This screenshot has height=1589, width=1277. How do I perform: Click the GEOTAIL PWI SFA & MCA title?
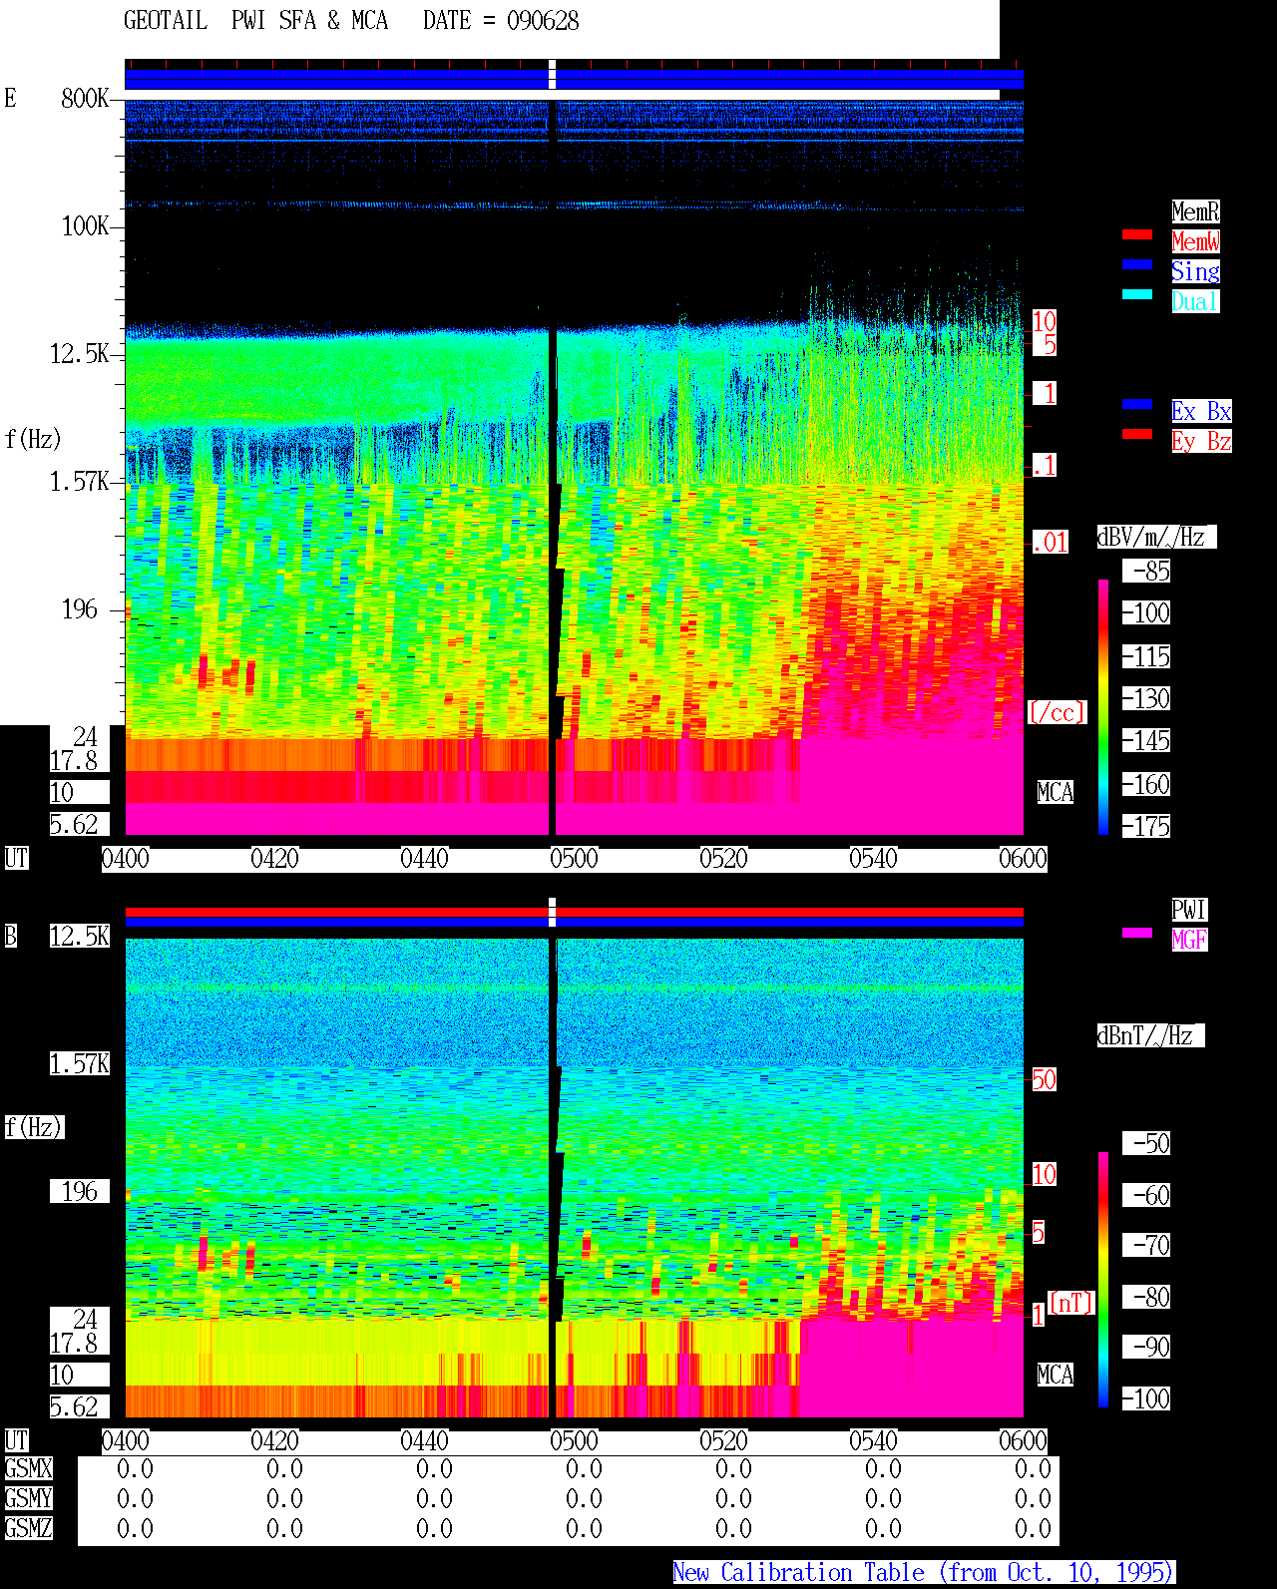(255, 21)
